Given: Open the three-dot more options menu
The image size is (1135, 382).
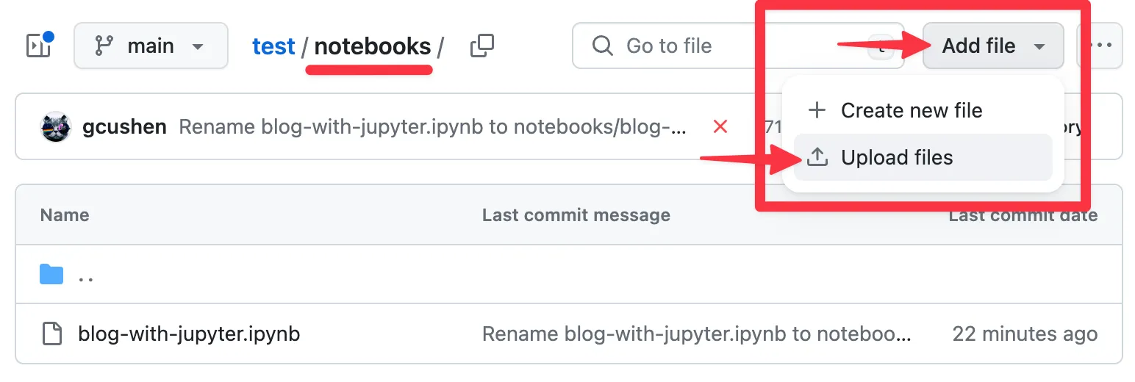Looking at the screenshot, I should pos(1100,46).
